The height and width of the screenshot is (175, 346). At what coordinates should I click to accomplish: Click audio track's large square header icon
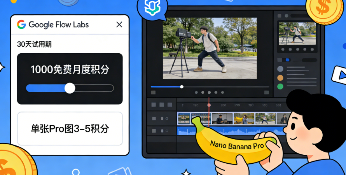click(x=154, y=131)
